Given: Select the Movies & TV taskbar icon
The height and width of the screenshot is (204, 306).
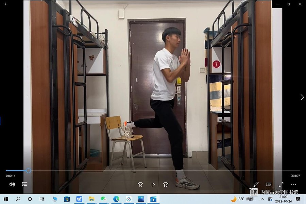Looking at the screenshot, I should click(x=153, y=199).
